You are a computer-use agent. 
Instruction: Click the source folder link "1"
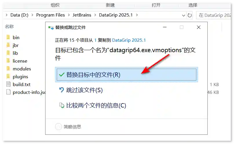pyautogui.click(x=95, y=40)
